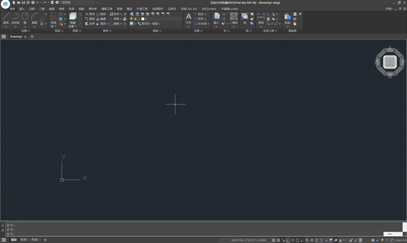Image resolution: width=407 pixels, height=243 pixels.
Task: Click the Move (移动) tool
Action: point(90,14)
